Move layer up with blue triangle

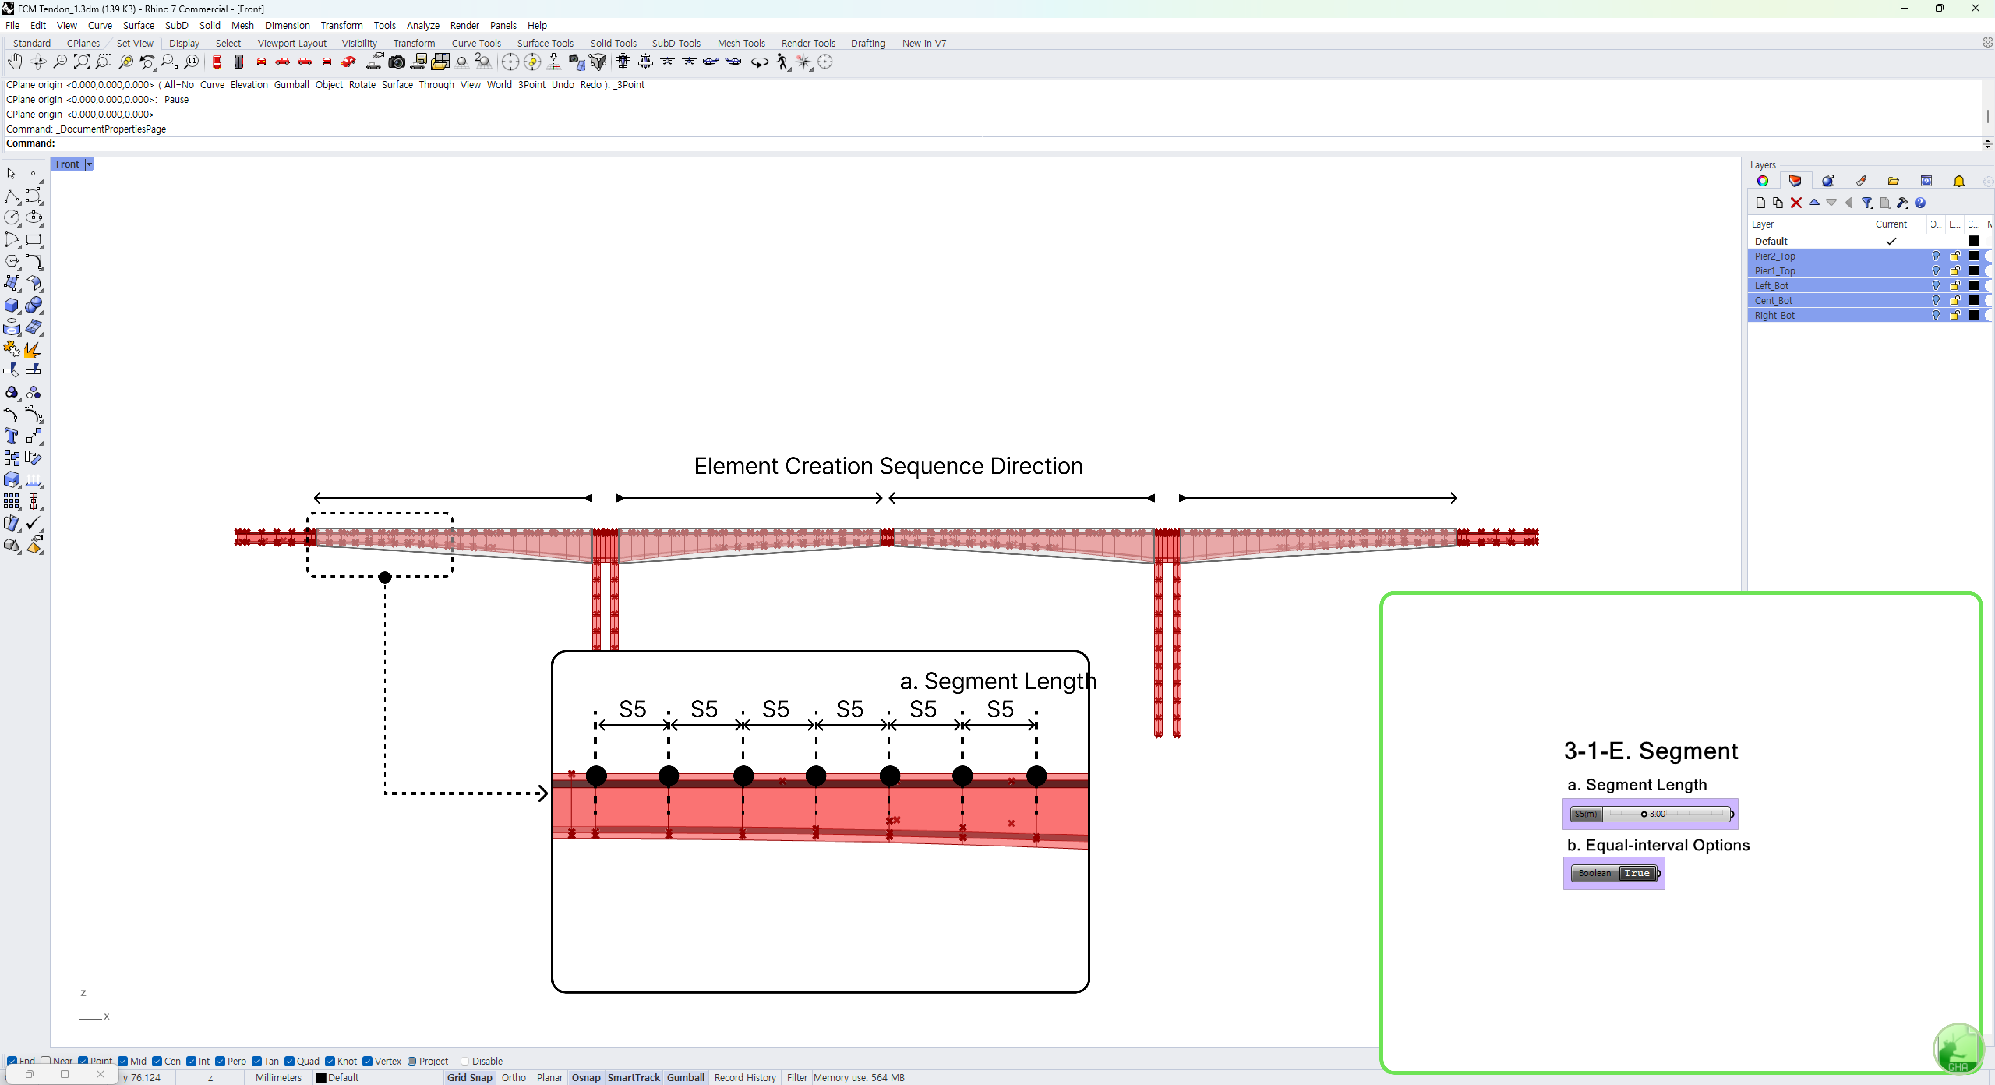(x=1814, y=203)
